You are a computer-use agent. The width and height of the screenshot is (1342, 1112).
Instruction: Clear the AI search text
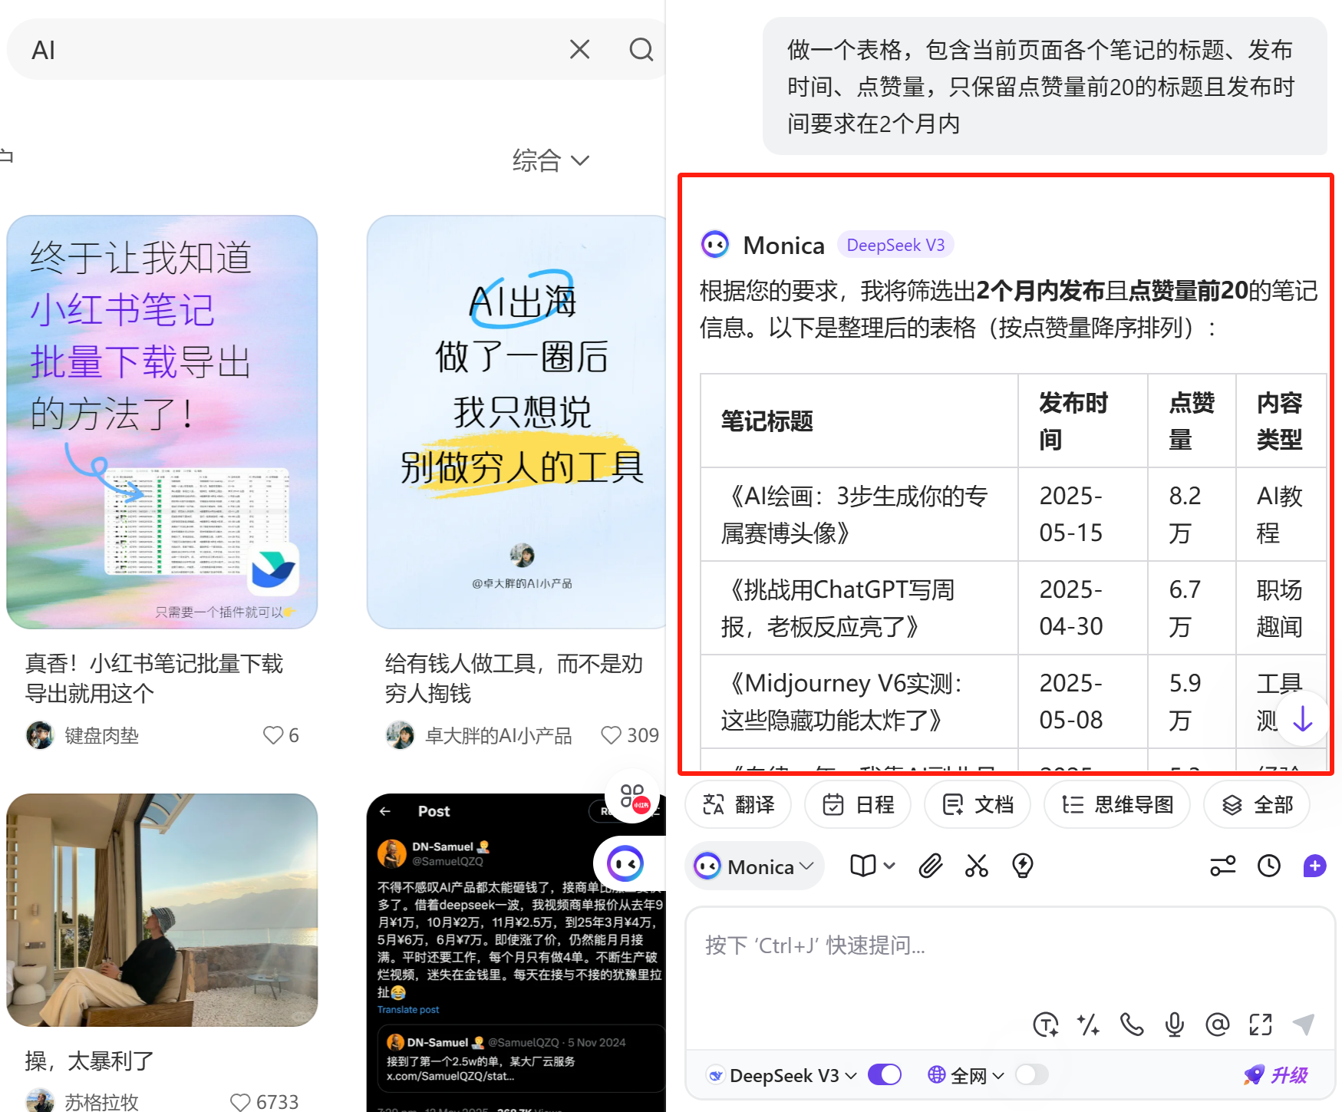(x=580, y=50)
